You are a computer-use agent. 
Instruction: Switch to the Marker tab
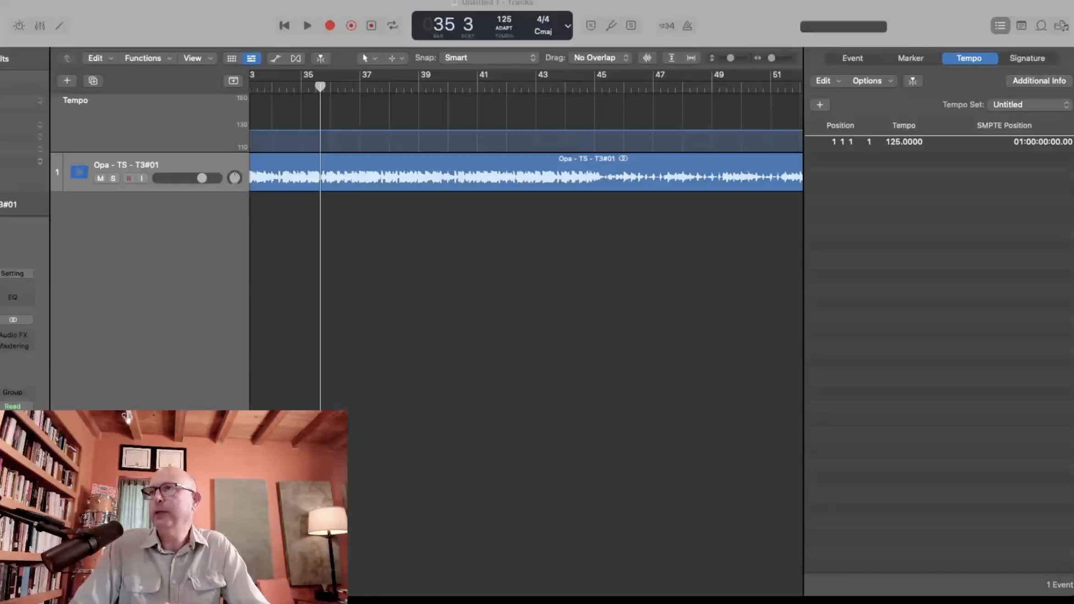910,58
